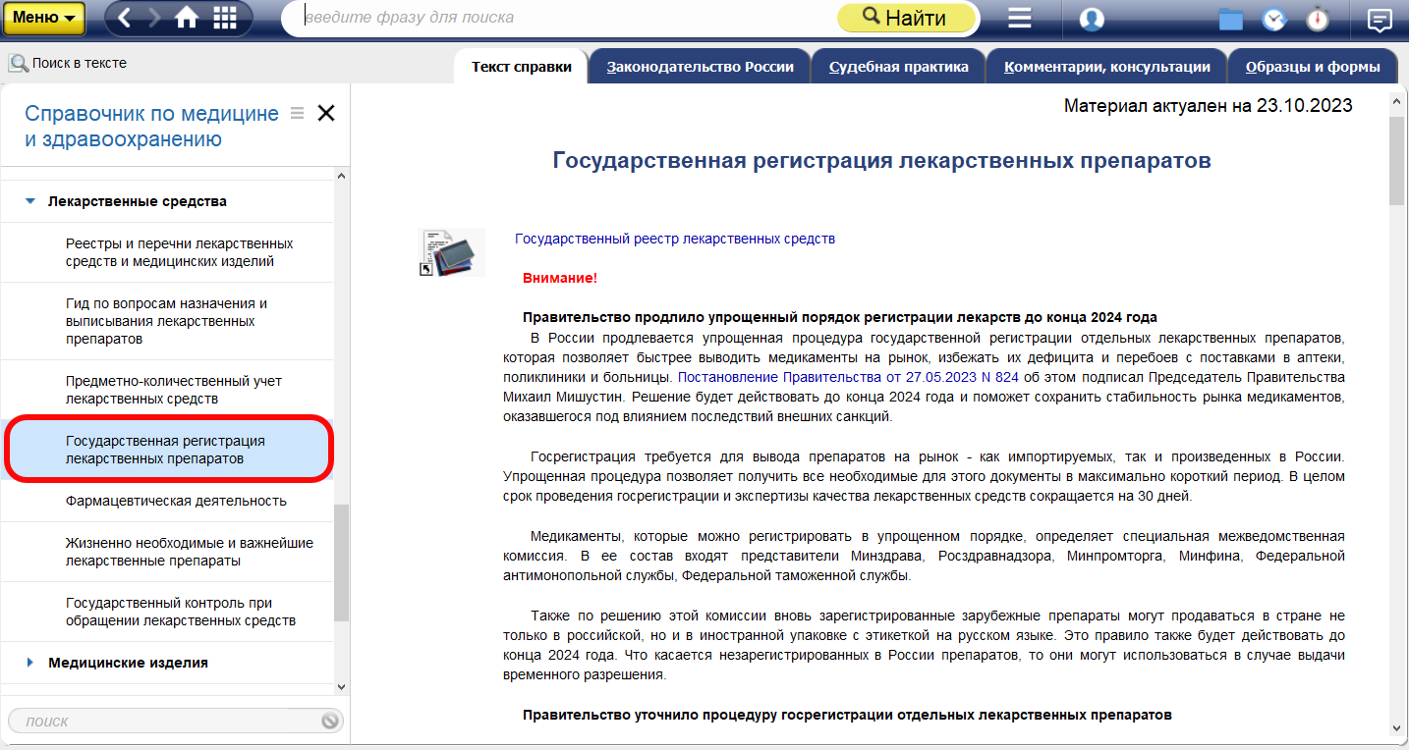Open the stopwatch history icon
This screenshot has height=750, width=1409.
(1318, 19)
